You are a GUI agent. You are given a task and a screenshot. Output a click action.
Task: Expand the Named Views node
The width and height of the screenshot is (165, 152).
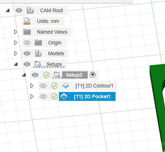coord(16,32)
